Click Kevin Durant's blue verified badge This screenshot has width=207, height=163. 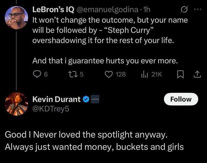pos(86,99)
